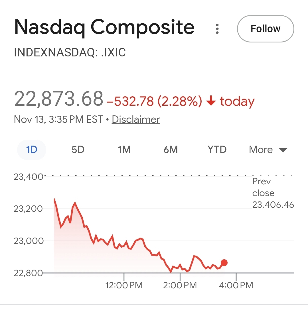The image size is (308, 316).
Task: Switch to the 5D chart range
Action: click(78, 150)
